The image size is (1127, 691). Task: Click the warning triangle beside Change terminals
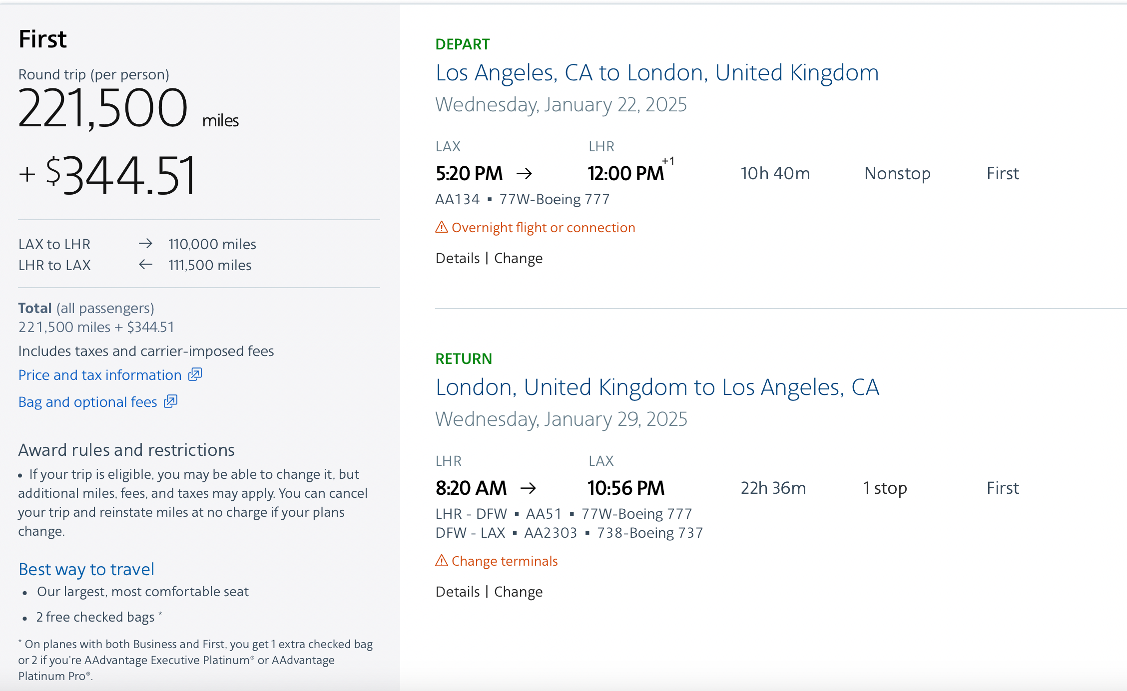pyautogui.click(x=442, y=561)
